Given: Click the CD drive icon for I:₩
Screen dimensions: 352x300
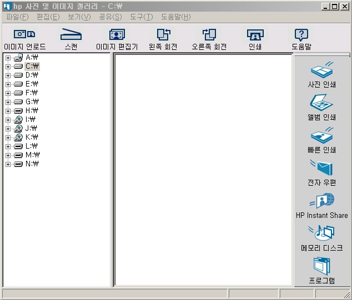Looking at the screenshot, I should (18, 120).
